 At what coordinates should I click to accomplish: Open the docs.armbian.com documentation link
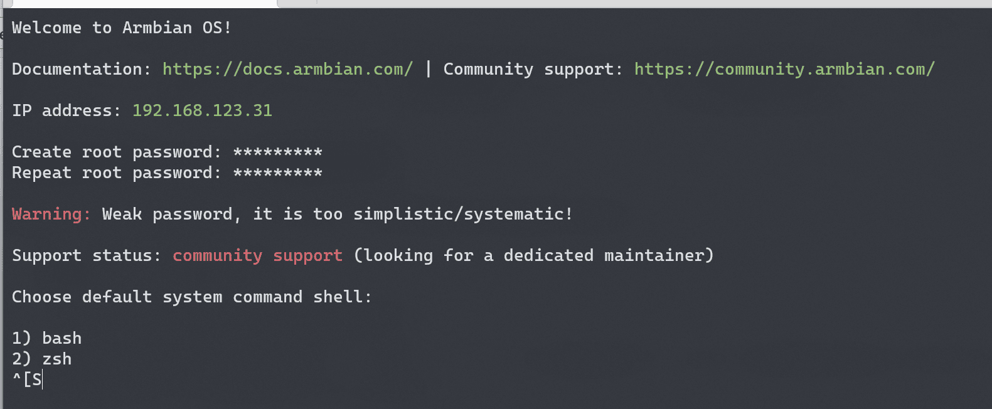[287, 69]
